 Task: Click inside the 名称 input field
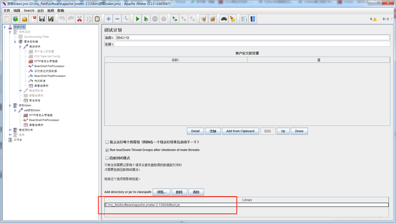(180, 37)
